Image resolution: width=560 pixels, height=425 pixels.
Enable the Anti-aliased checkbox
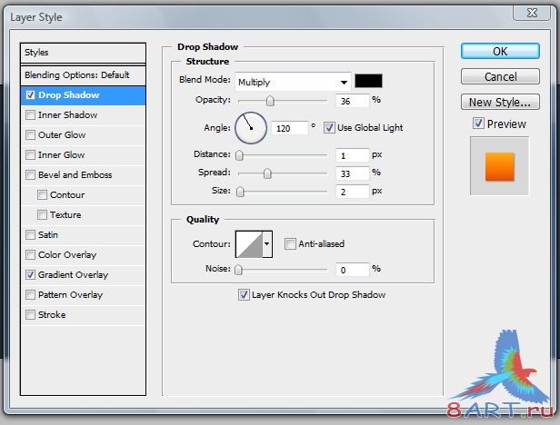290,243
